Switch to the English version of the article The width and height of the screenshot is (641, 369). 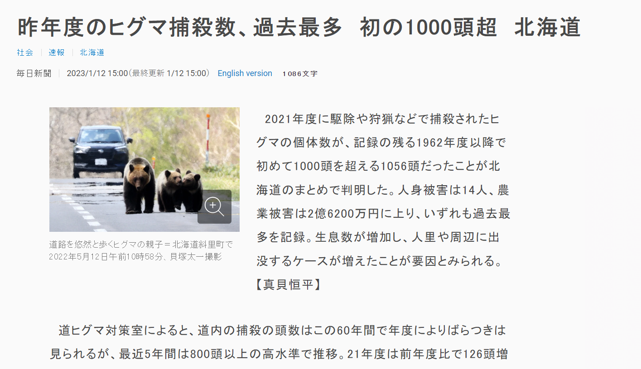pos(245,73)
